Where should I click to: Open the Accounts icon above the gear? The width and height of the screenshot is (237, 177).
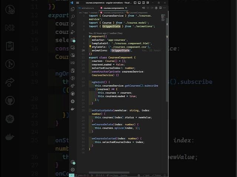coord(73,162)
